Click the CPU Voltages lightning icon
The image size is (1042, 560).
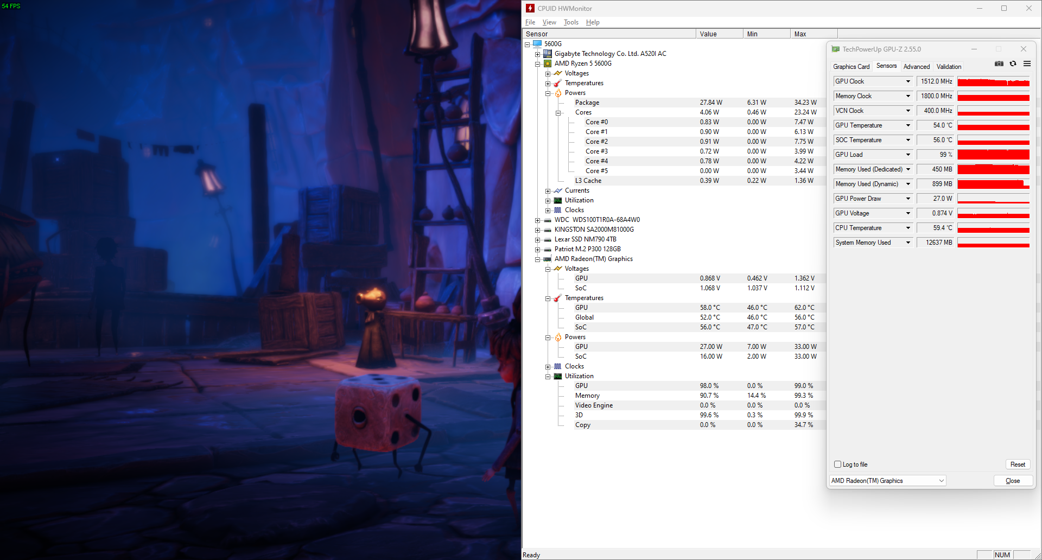pos(558,73)
